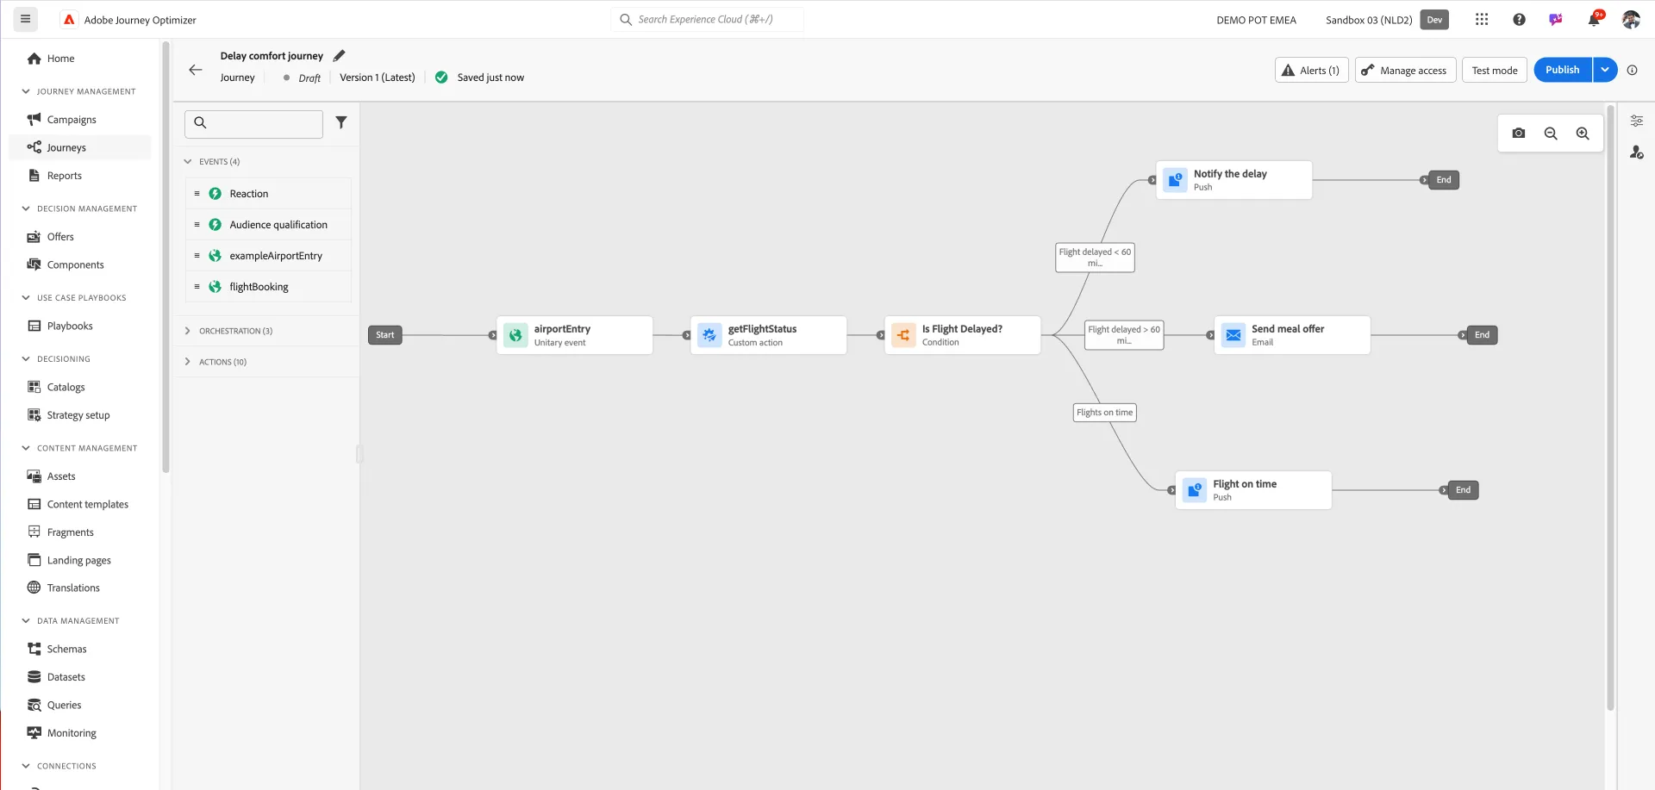Open the help question mark icon
This screenshot has width=1655, height=790.
pos(1519,19)
